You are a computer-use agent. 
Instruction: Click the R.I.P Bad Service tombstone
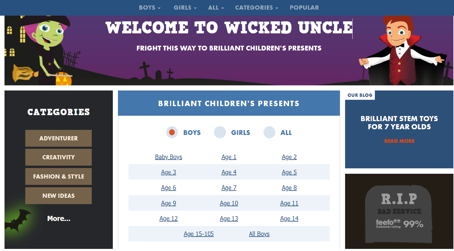[x=399, y=213]
